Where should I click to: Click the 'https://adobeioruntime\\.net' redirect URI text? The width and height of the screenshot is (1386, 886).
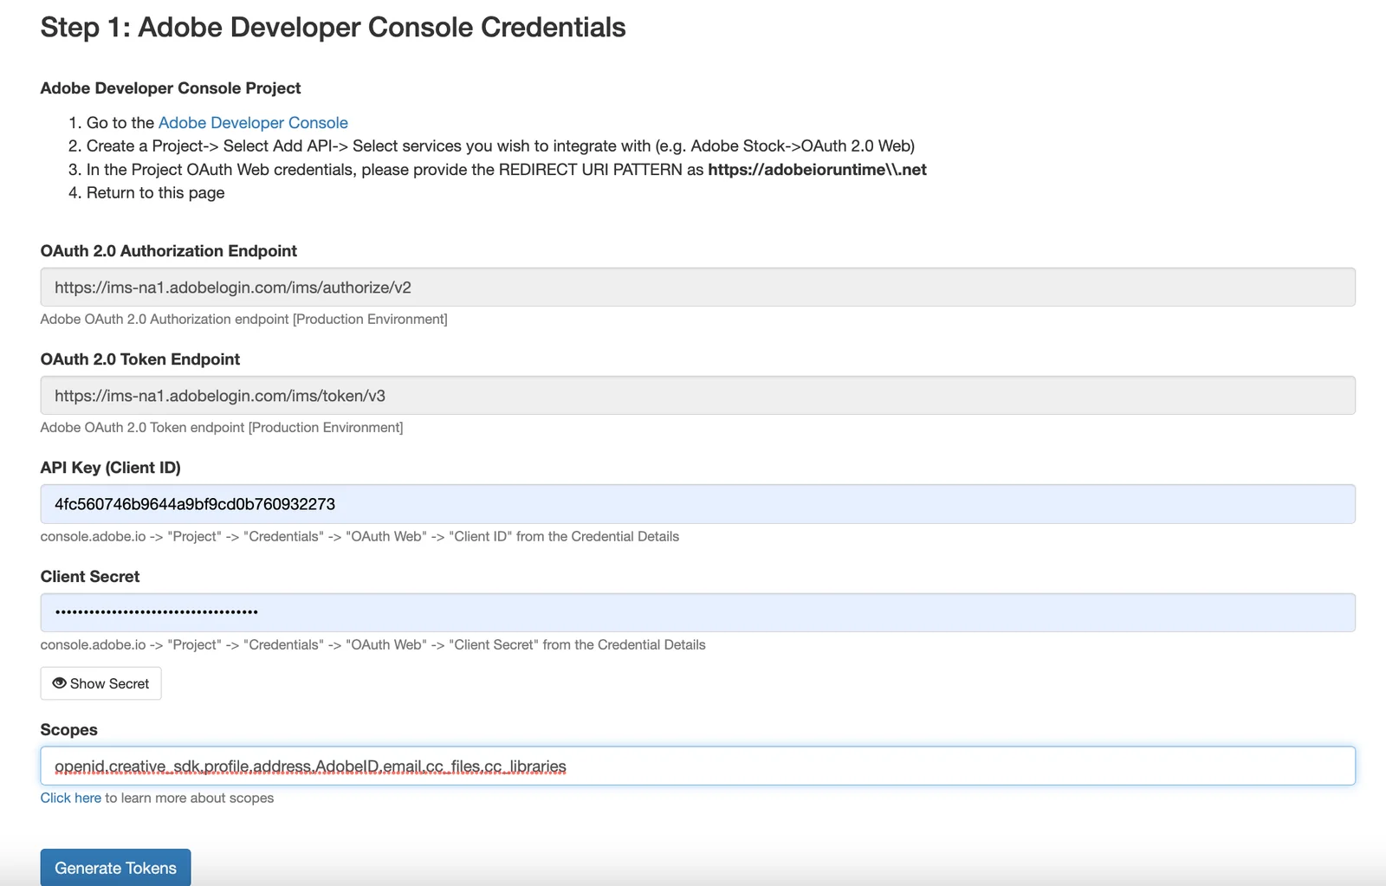tap(817, 170)
